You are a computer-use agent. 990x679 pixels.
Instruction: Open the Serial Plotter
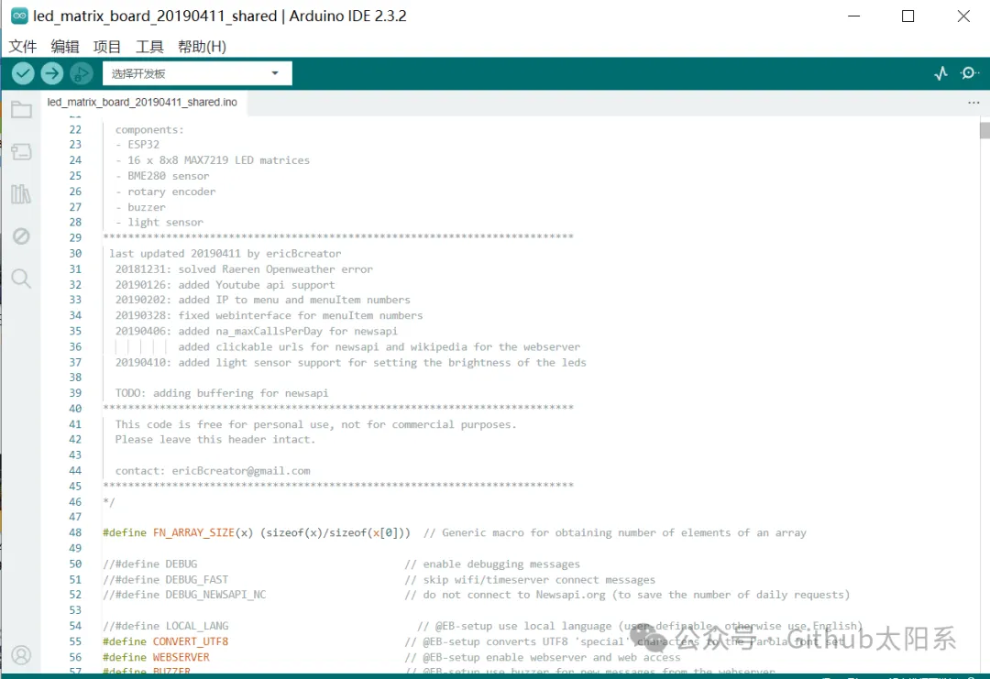click(940, 74)
